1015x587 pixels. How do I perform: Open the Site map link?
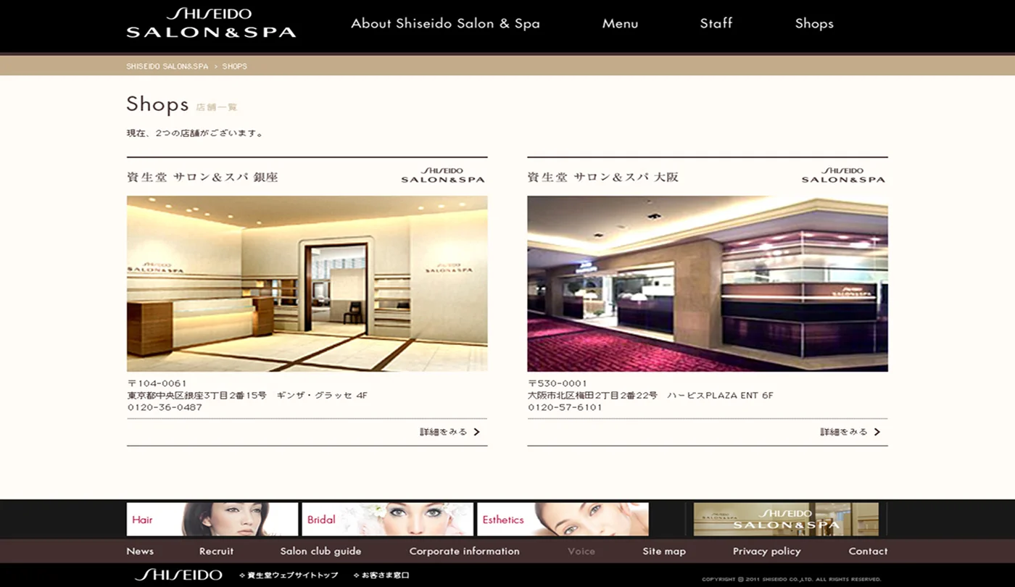click(664, 551)
